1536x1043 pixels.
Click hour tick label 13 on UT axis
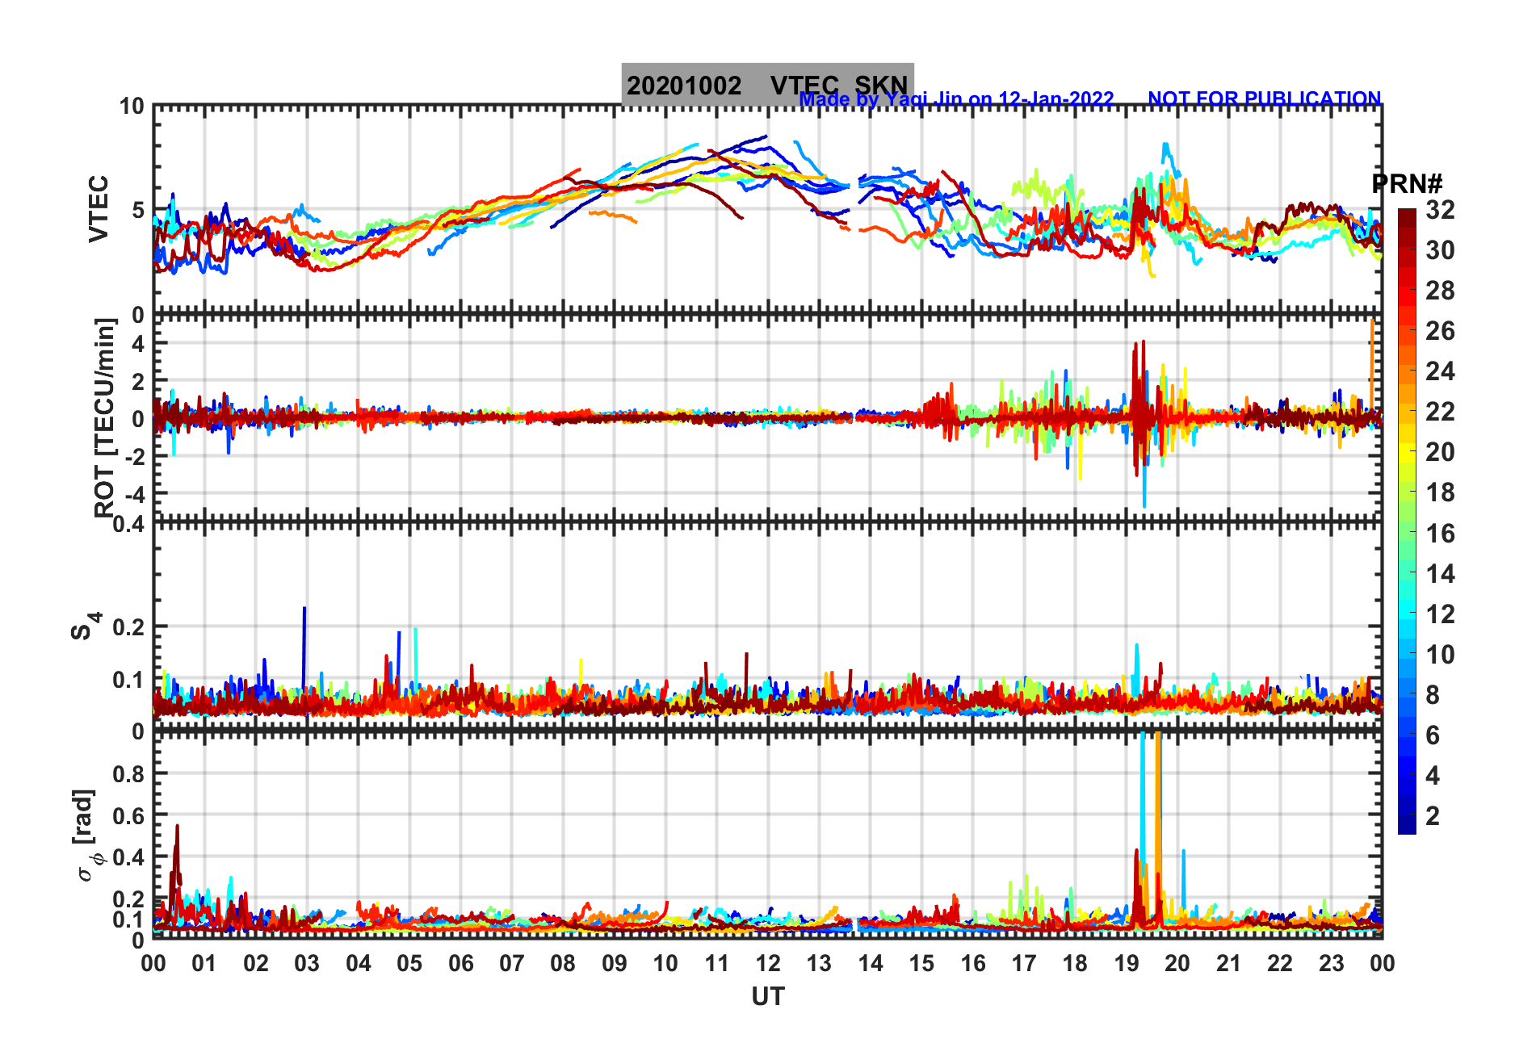tap(819, 963)
